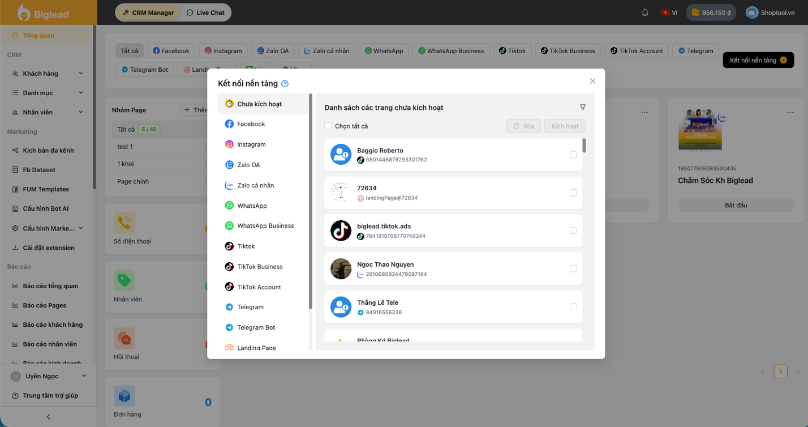Tick checkbox for Baggio Roberto
Screen dimensions: 808x427
pos(573,155)
